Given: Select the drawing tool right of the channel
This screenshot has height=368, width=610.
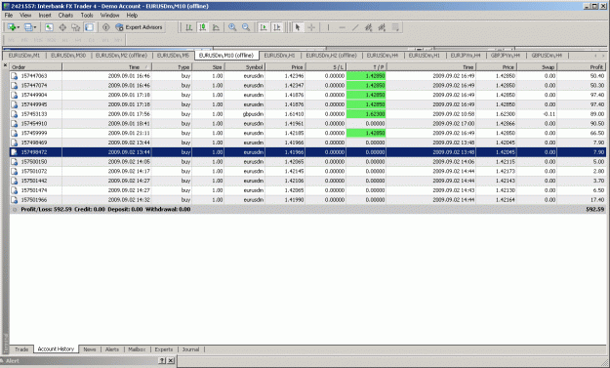Looking at the screenshot, I should (382, 27).
